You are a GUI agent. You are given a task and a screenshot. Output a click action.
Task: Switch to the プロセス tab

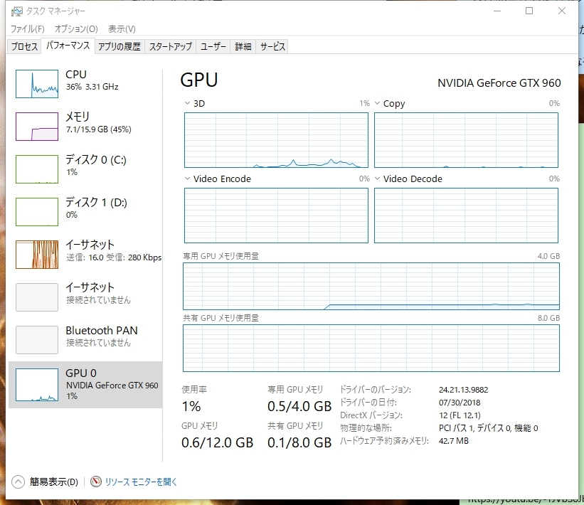click(24, 47)
